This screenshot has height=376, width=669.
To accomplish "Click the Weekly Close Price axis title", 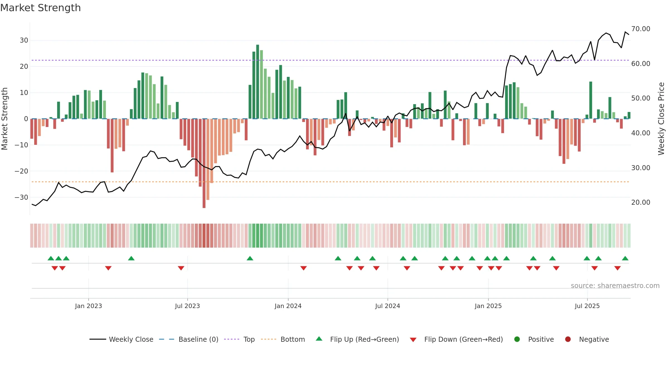I will tap(661, 119).
